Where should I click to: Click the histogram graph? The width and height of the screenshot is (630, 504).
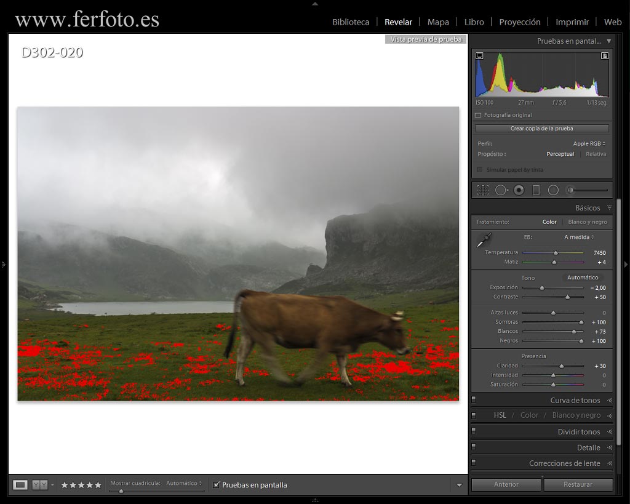click(541, 74)
